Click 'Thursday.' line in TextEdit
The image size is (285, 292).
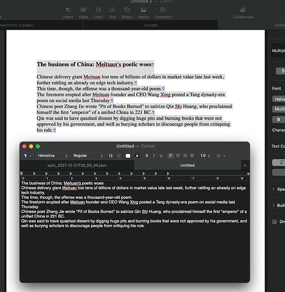coord(30,207)
